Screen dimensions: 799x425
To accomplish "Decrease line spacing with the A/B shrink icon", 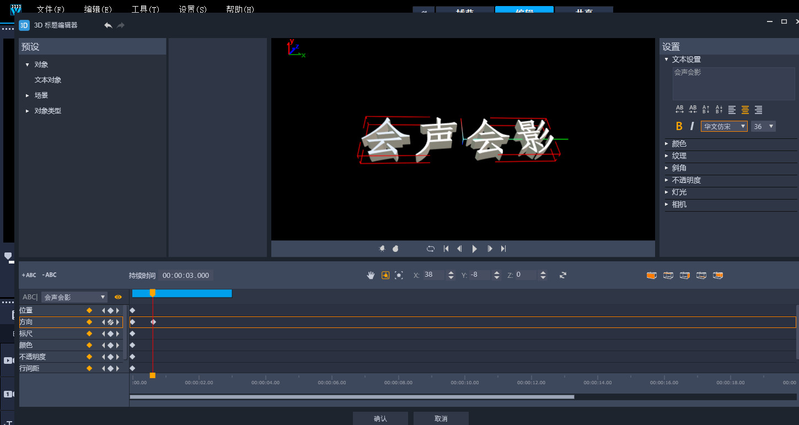I will [x=719, y=110].
